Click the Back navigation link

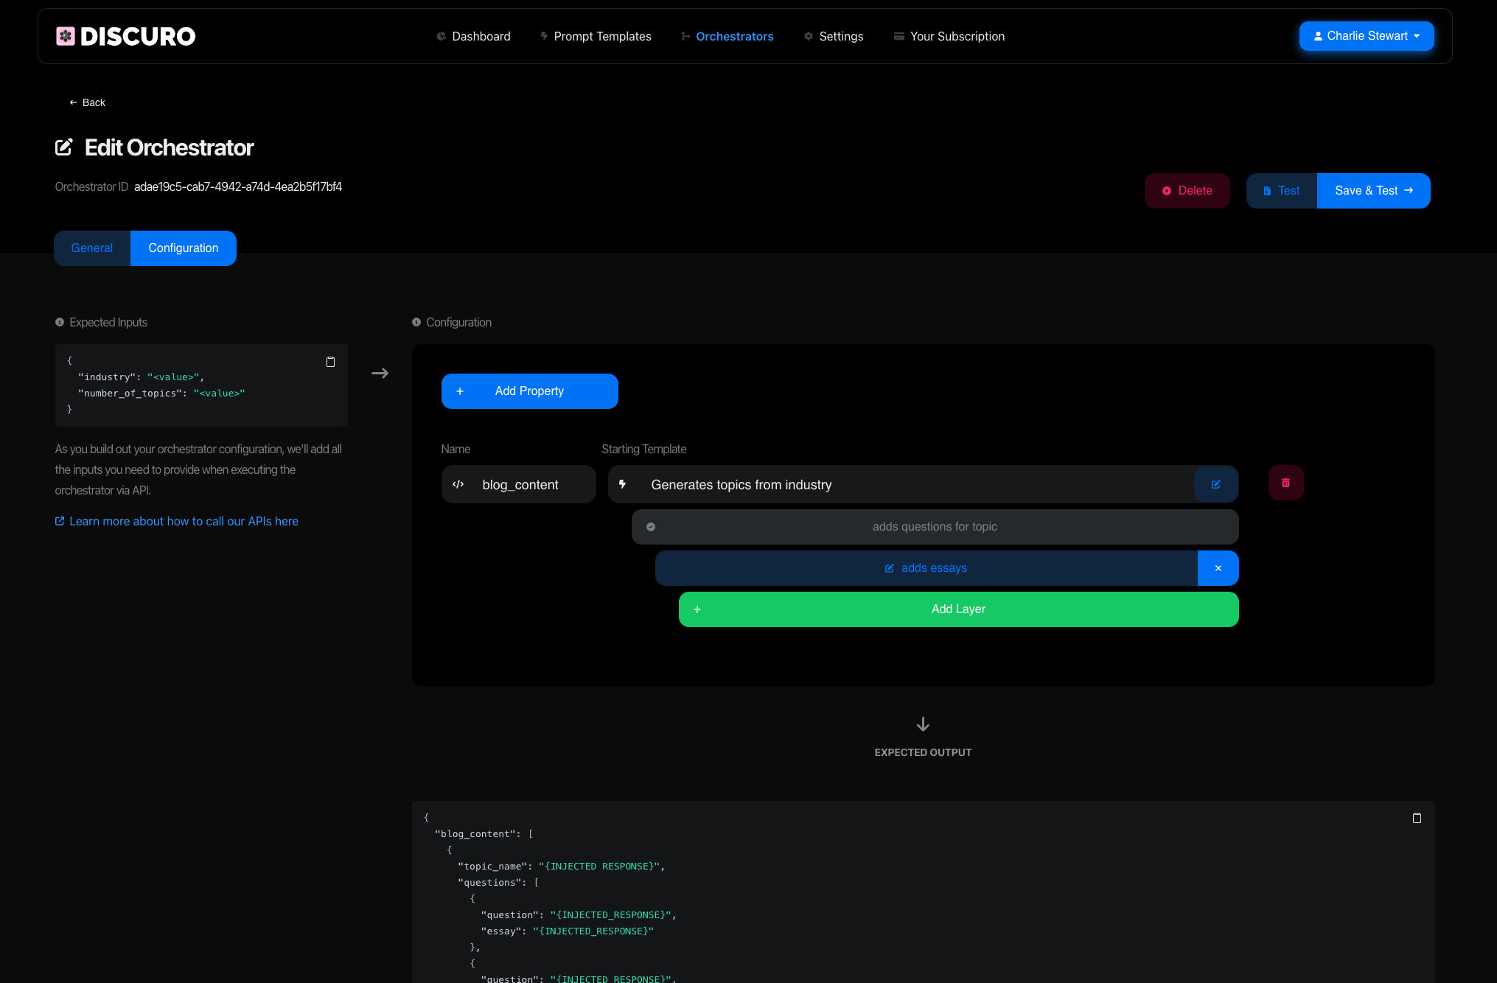click(87, 102)
